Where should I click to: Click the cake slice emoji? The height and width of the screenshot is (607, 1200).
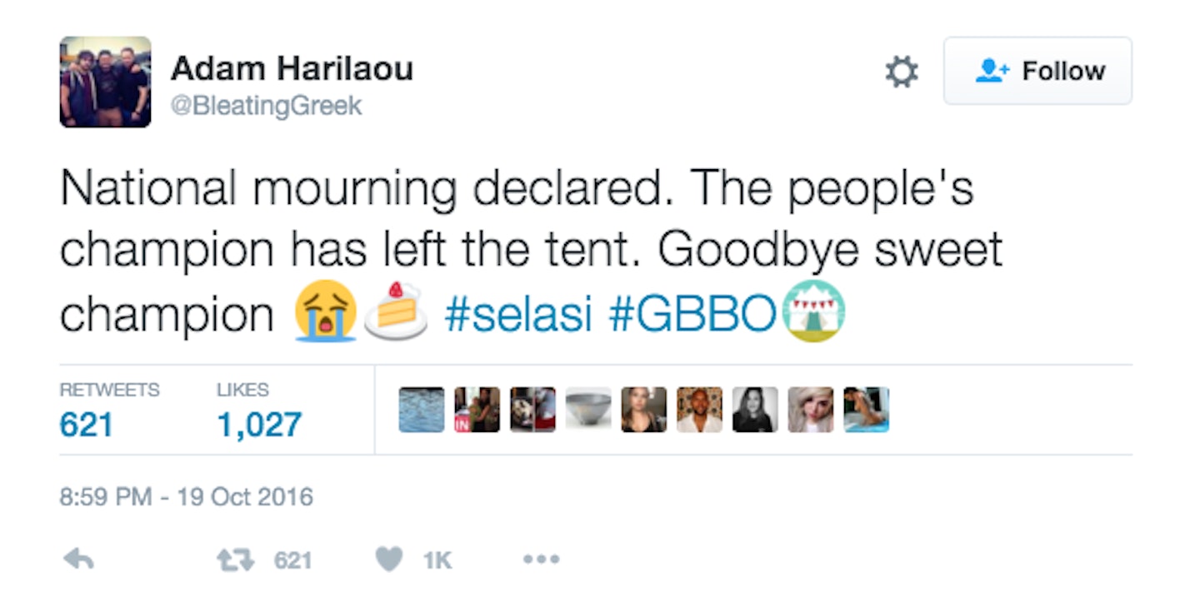click(396, 312)
